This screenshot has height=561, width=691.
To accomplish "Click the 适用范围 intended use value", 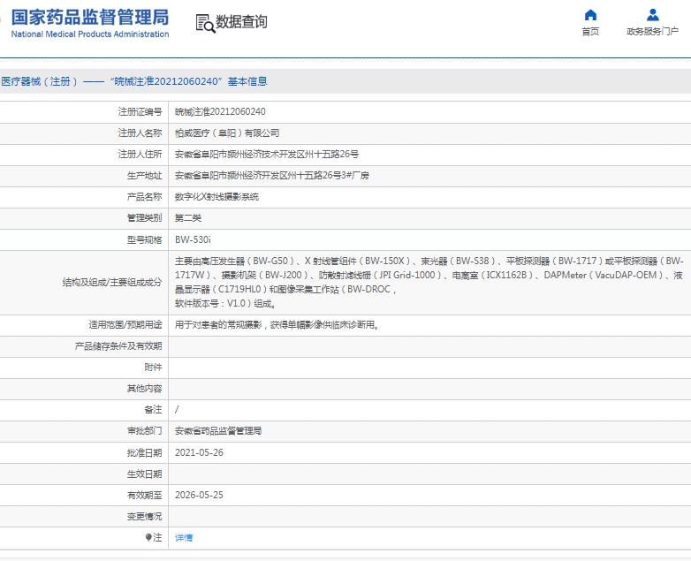I will 277,325.
